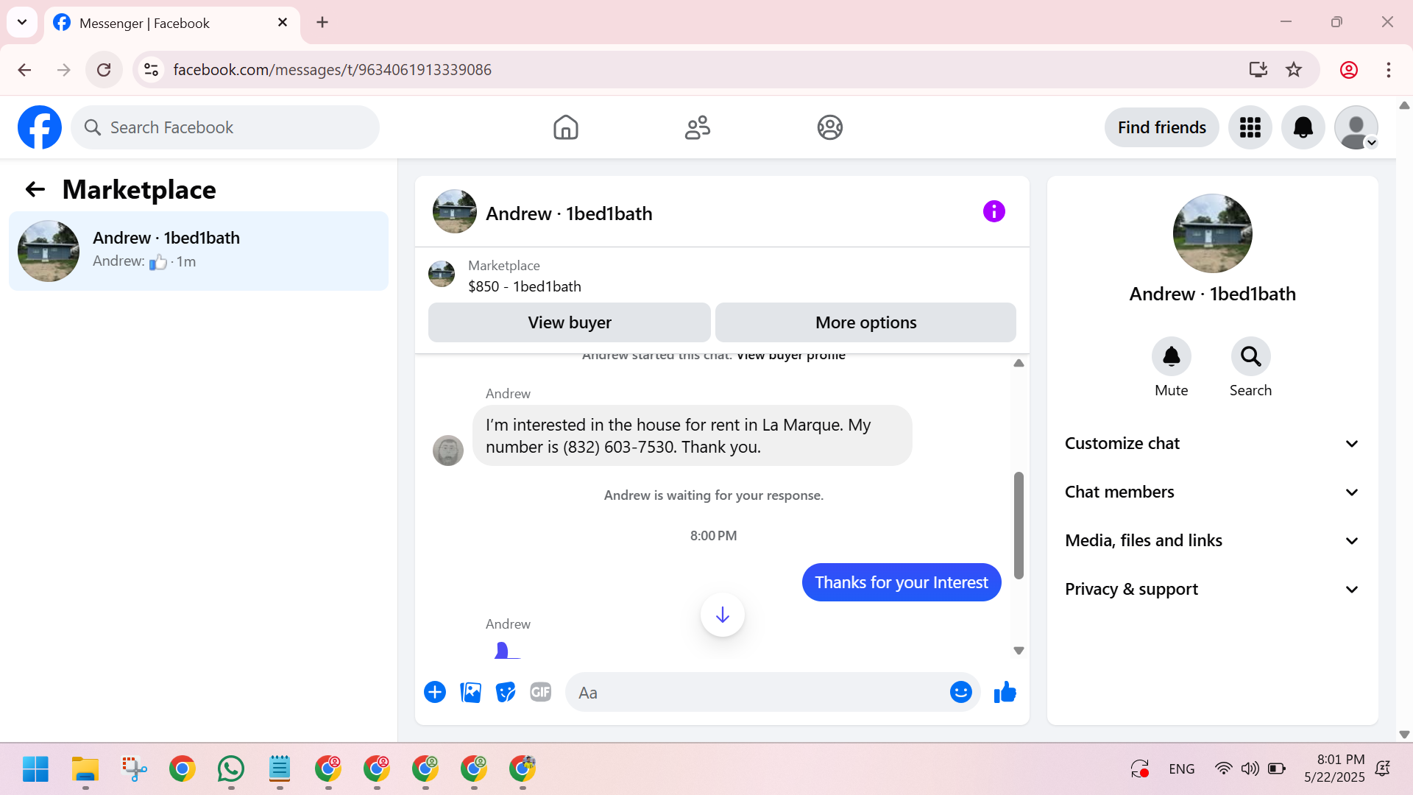
Task: Open Facebook notifications bell
Action: [x=1303, y=127]
